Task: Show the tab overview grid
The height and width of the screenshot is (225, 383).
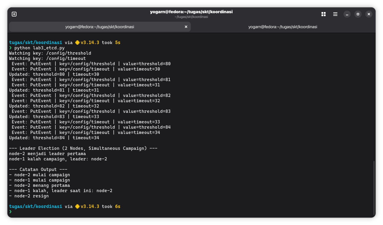Action: coord(324,14)
